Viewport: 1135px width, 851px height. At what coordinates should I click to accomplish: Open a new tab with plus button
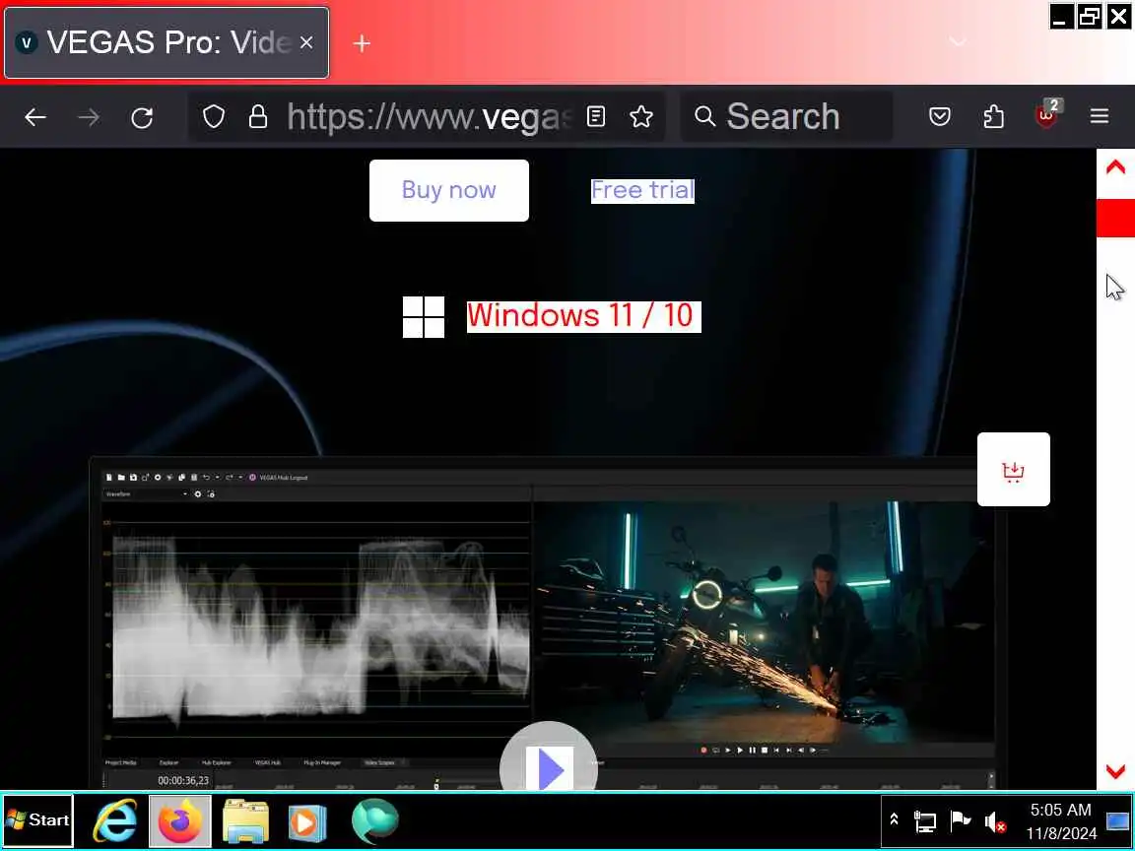(x=362, y=43)
